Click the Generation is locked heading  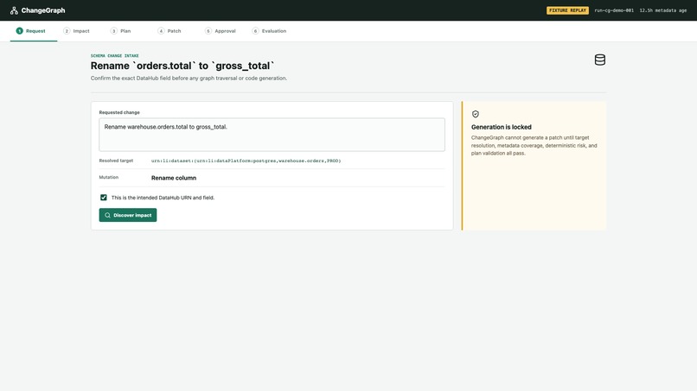tap(501, 127)
